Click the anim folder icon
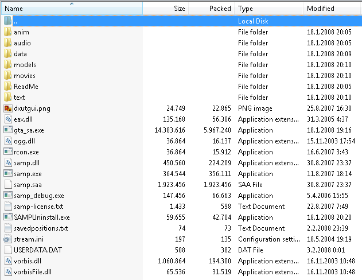This screenshot has height=280, width=362. click(x=8, y=32)
